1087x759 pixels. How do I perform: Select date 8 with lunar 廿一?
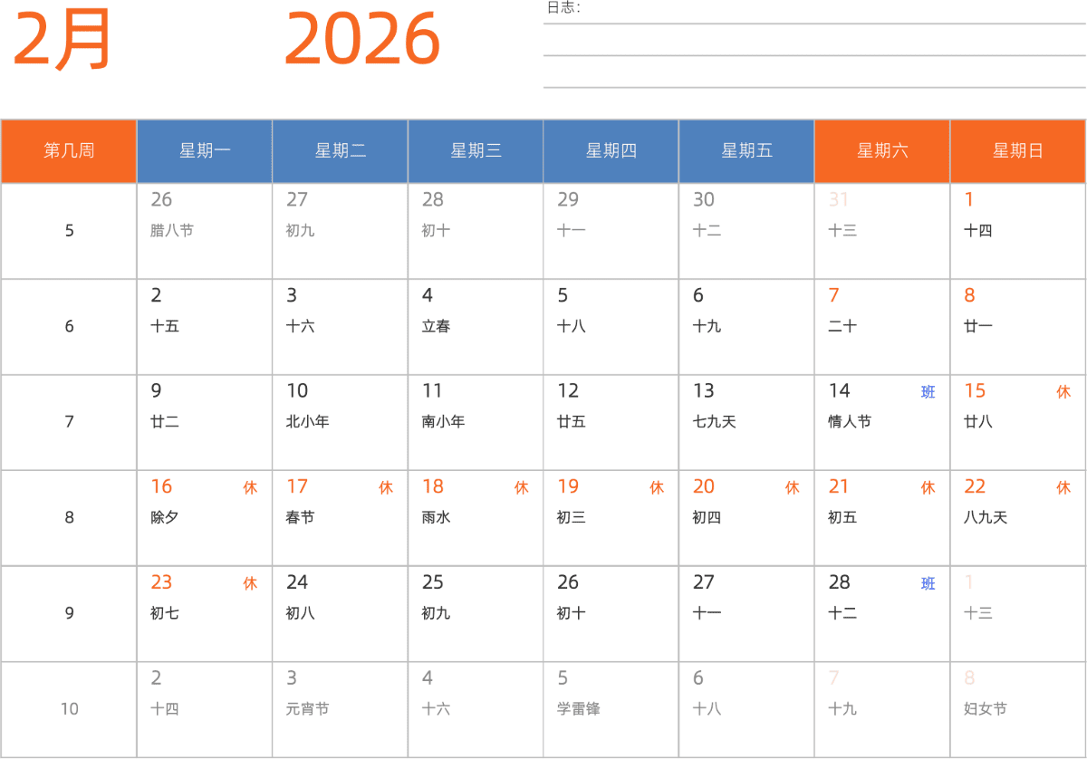point(1018,327)
